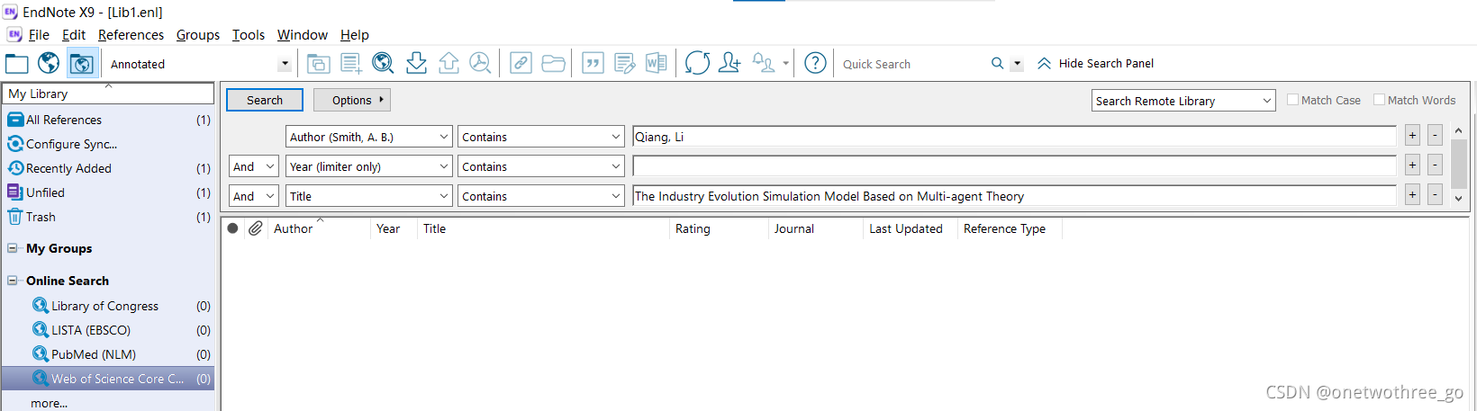Click the search panel vertical scrollbar
1477x411 pixels.
(x=1459, y=164)
